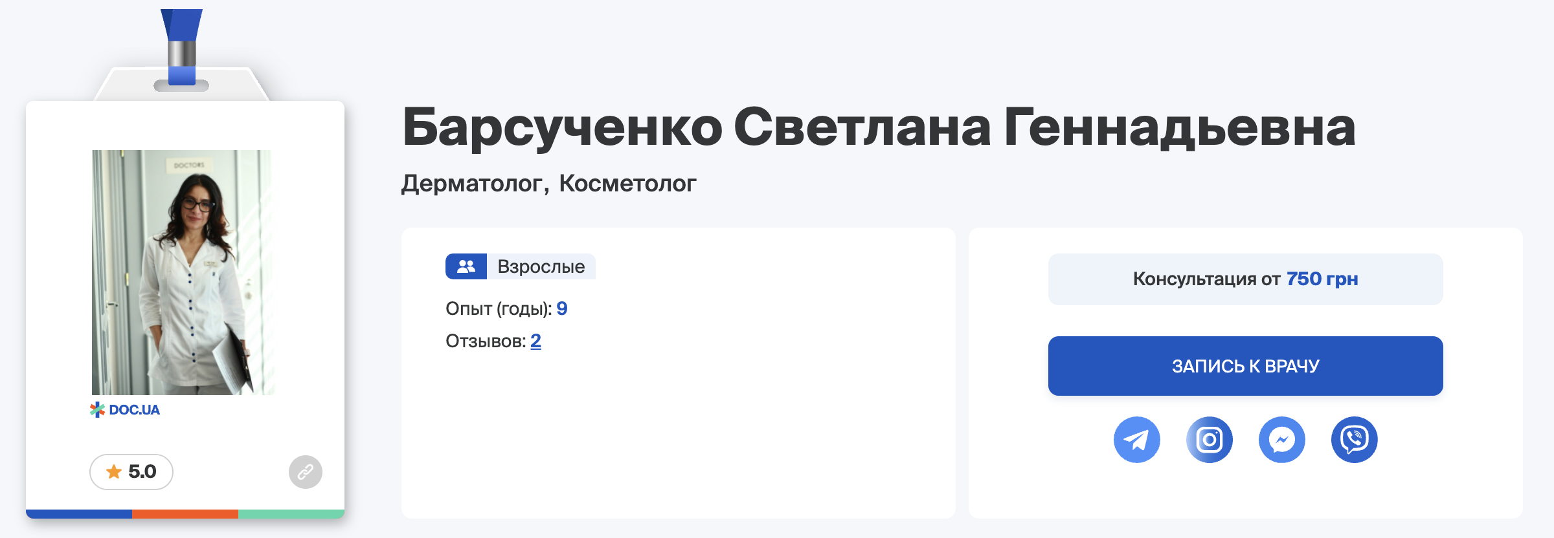
Task: Click the Консультация от 750 грн box
Action: (x=1245, y=279)
